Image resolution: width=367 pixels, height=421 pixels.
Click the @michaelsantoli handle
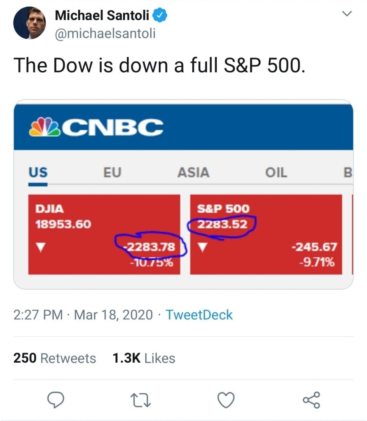105,33
